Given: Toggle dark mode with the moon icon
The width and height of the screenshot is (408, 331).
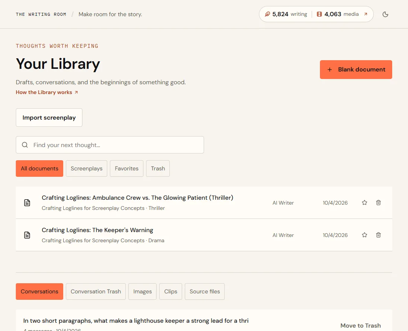Looking at the screenshot, I should click(385, 14).
